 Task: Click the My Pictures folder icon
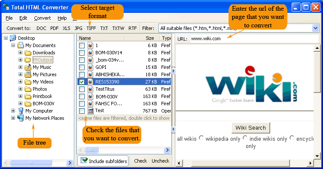pyautogui.click(x=28, y=74)
